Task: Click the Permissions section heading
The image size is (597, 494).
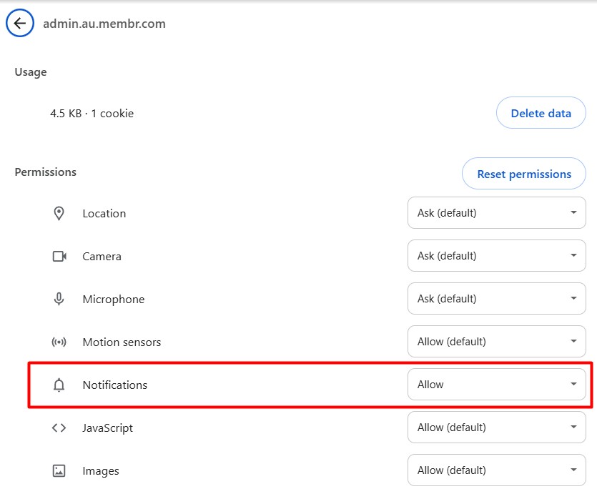Action: tap(45, 172)
